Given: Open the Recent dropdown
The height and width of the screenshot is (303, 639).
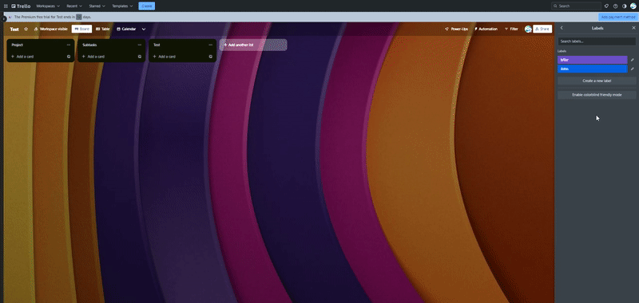Looking at the screenshot, I should click(x=74, y=6).
